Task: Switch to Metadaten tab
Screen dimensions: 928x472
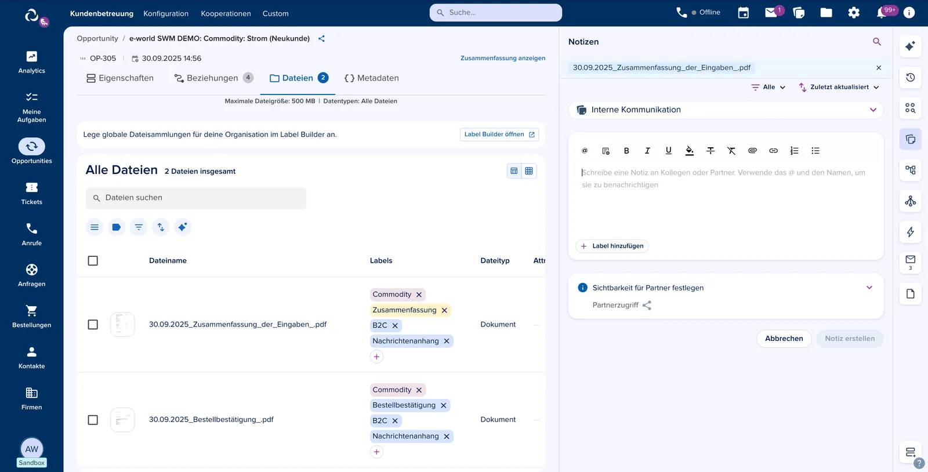Action: tap(372, 78)
